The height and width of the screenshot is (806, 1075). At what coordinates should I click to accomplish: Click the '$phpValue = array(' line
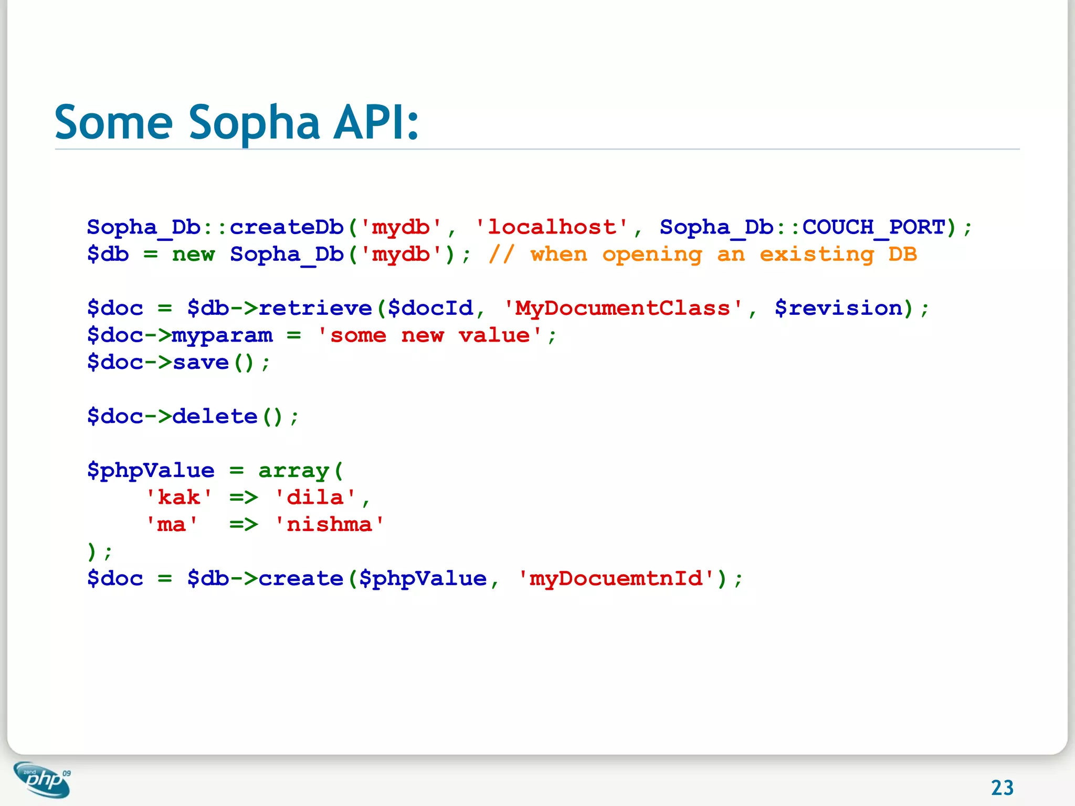coord(215,471)
